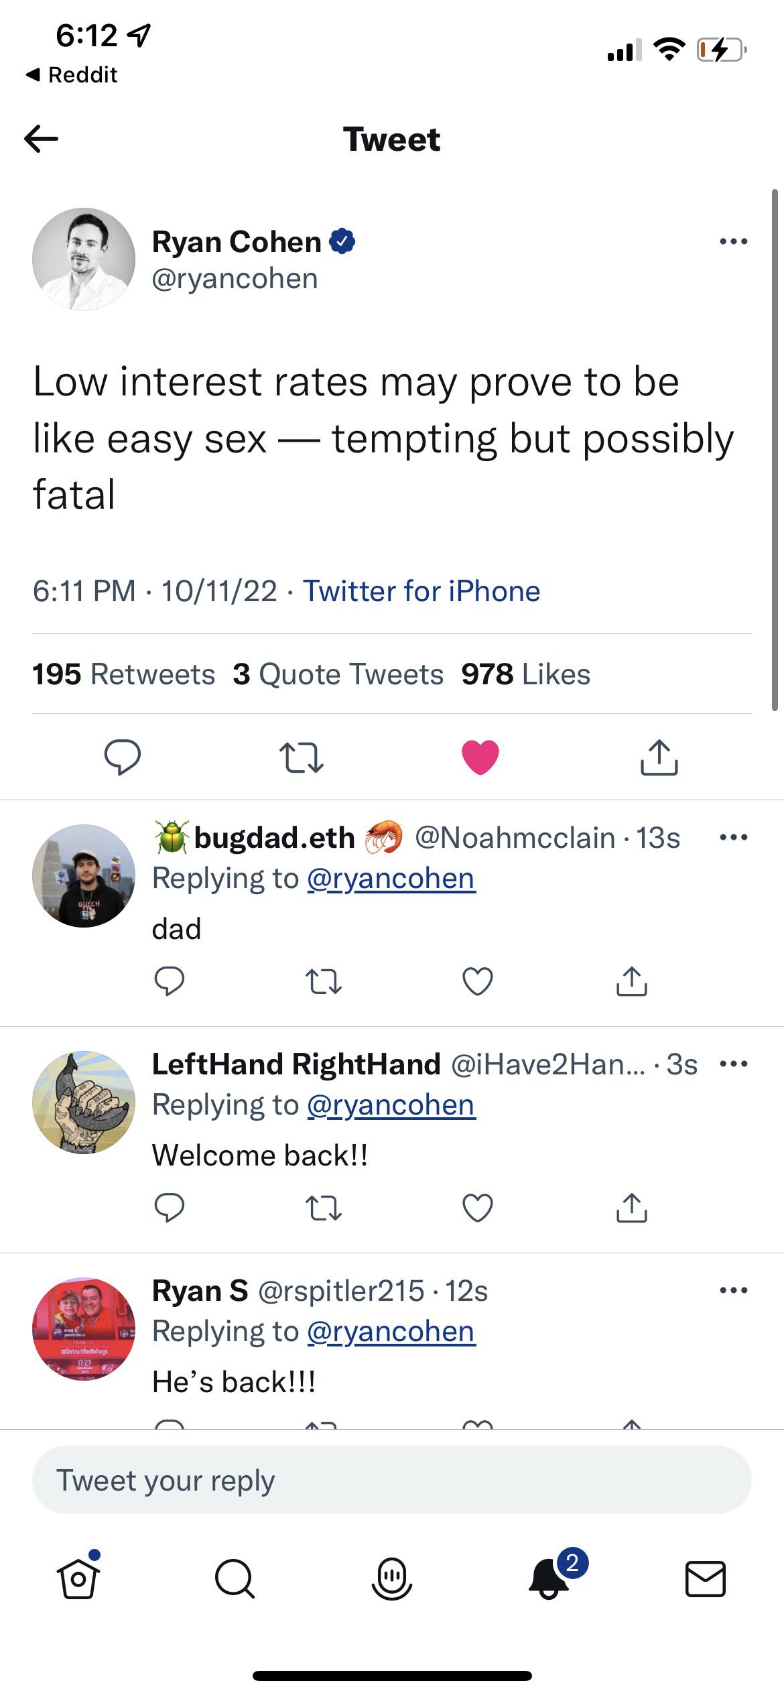Open the Twitter for iPhone link
784x1697 pixels.
click(421, 591)
